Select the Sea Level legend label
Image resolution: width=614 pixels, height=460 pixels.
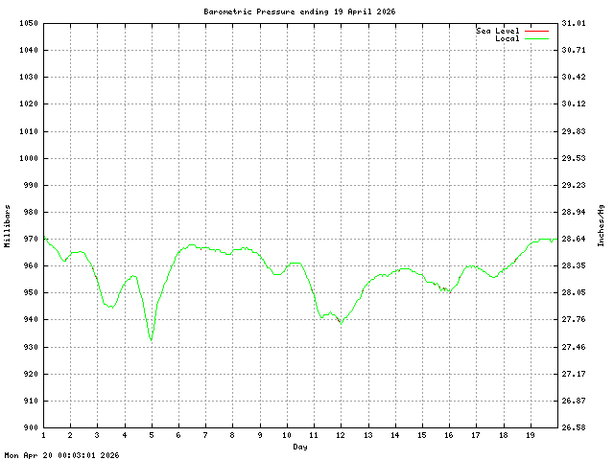click(498, 31)
